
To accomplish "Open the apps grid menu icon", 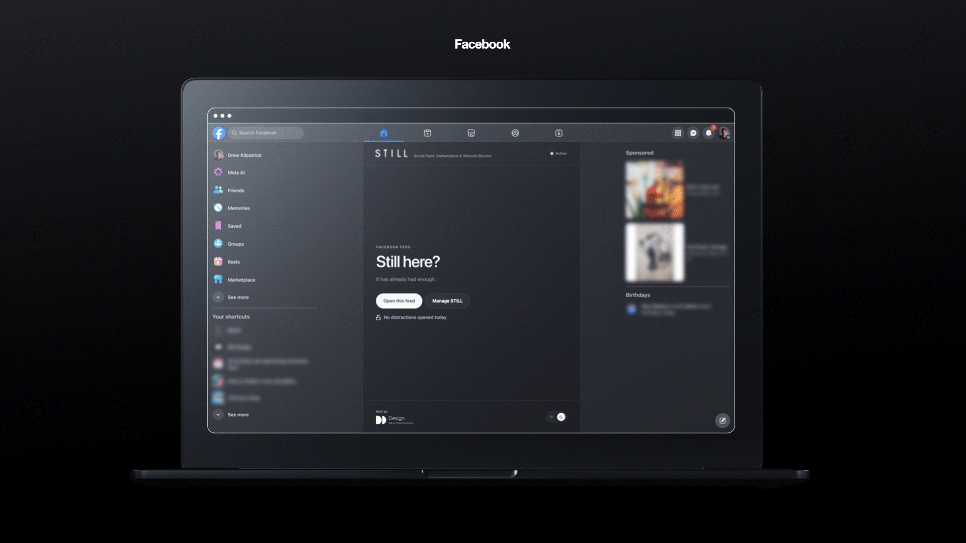I will coord(678,133).
